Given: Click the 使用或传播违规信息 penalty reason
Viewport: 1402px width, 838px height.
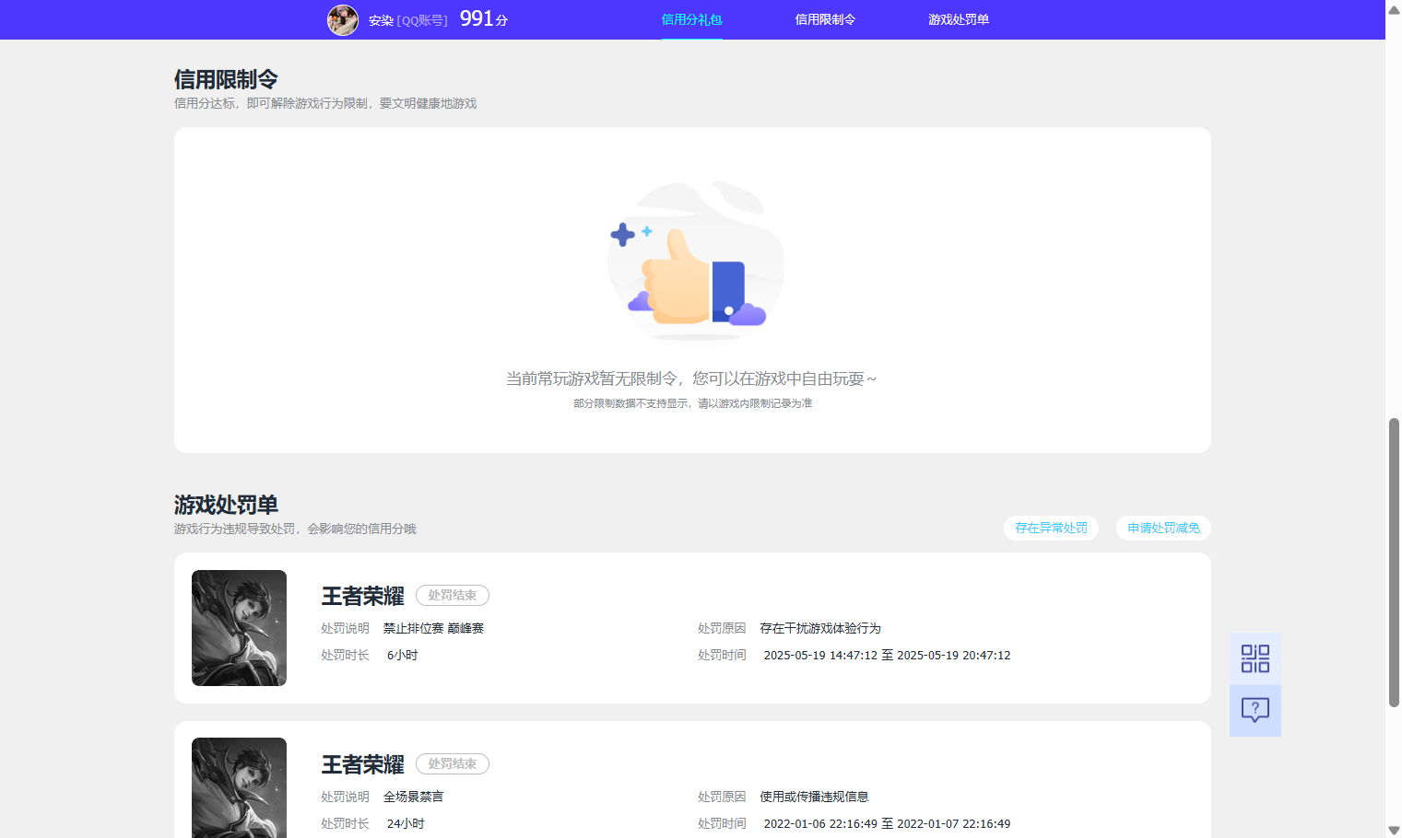Looking at the screenshot, I should [815, 796].
